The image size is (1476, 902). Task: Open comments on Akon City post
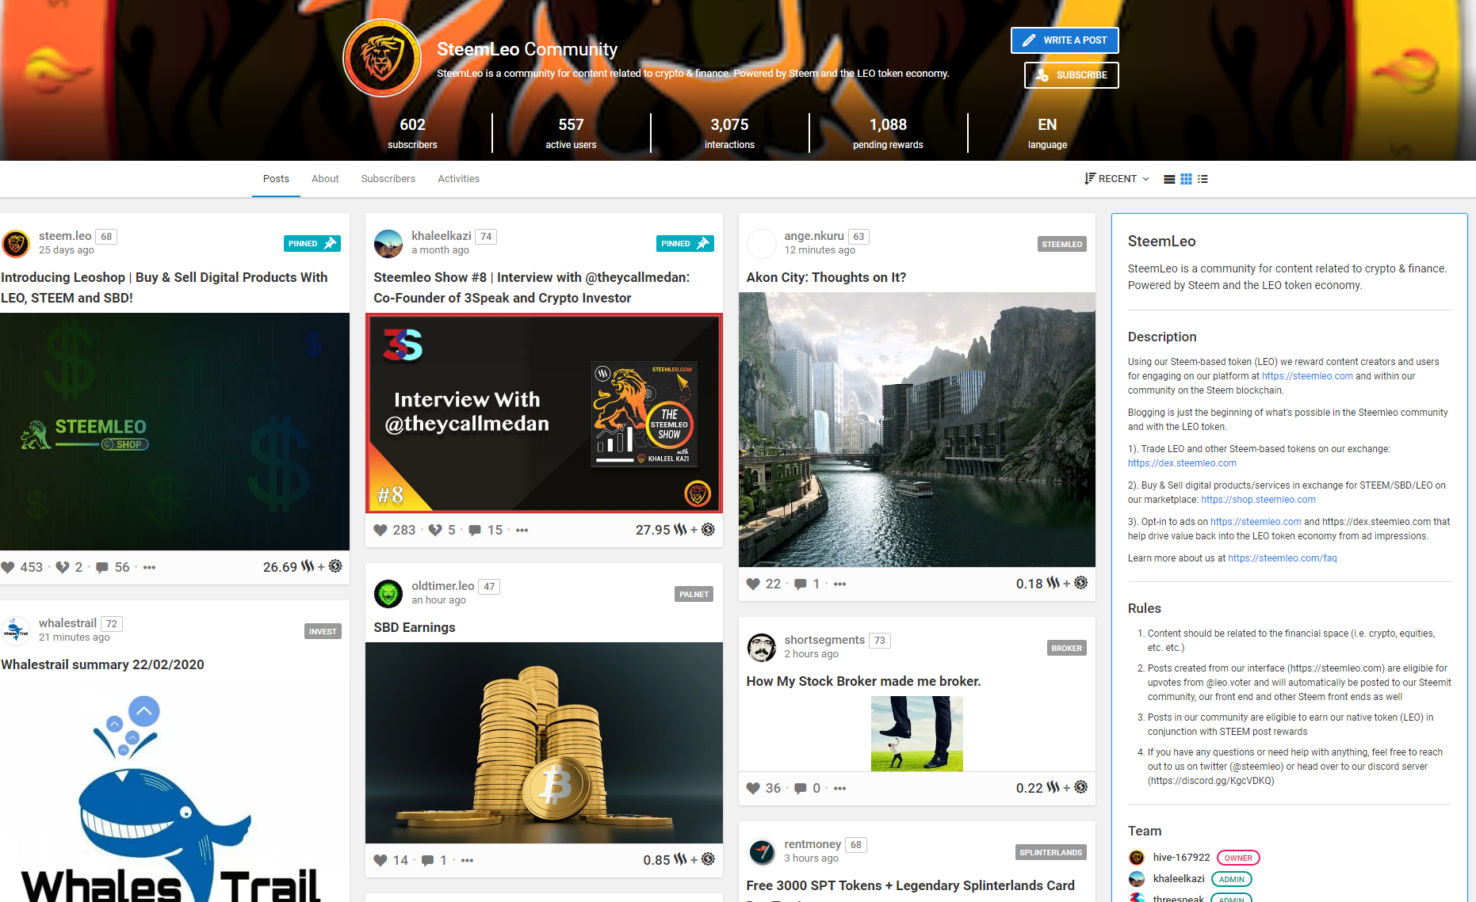801,584
